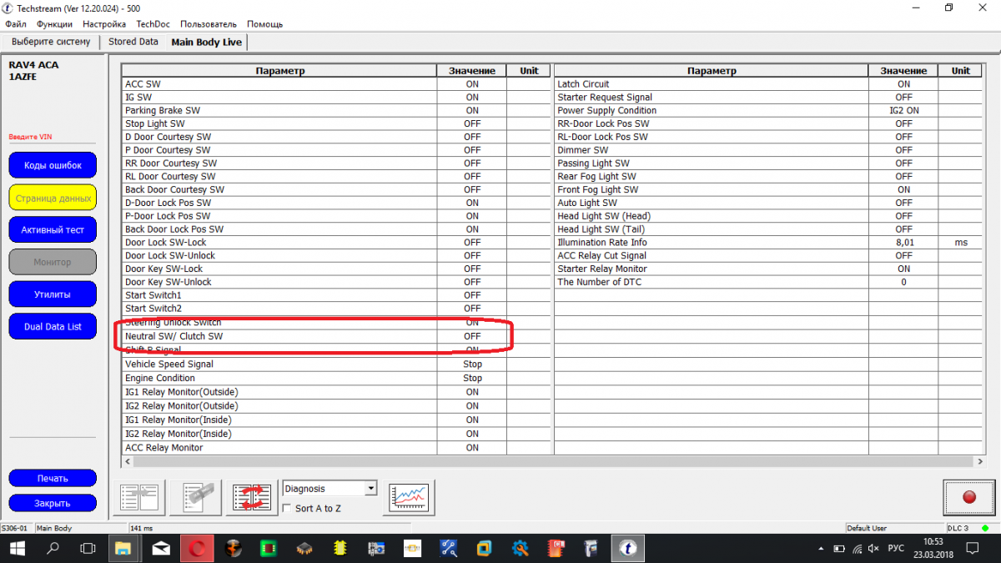This screenshot has width=1001, height=563.
Task: Start recording with the red record button
Action: point(968,497)
